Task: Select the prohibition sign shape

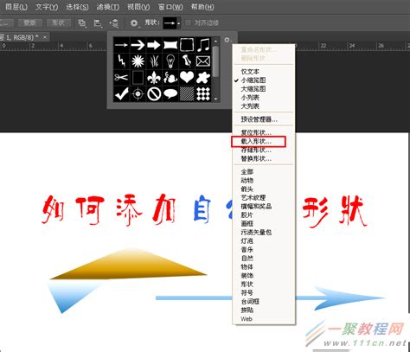Action: (154, 94)
